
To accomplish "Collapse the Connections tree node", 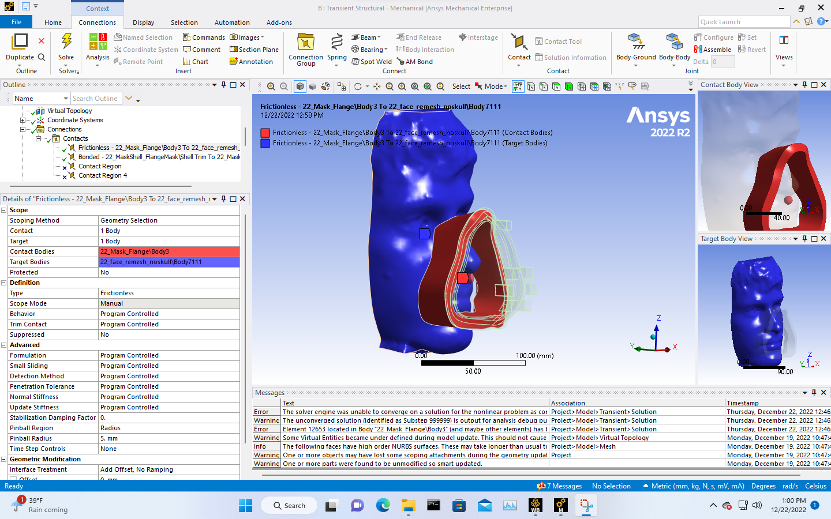I will click(23, 130).
